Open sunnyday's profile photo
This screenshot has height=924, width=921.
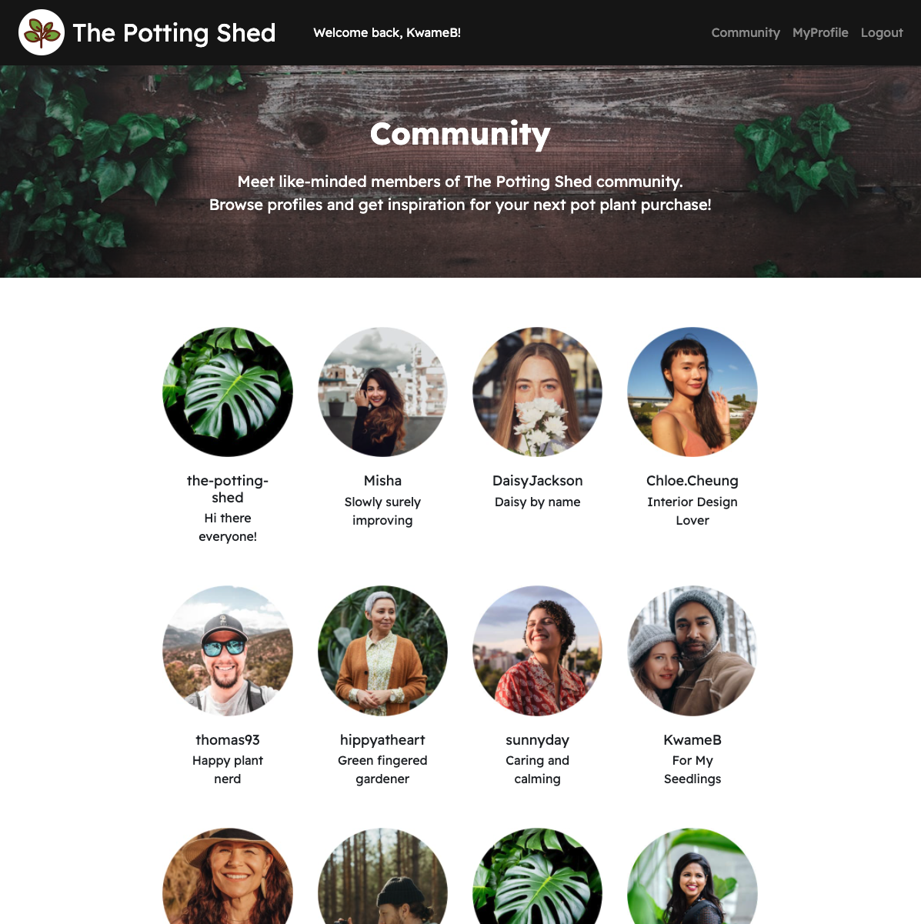tap(538, 651)
